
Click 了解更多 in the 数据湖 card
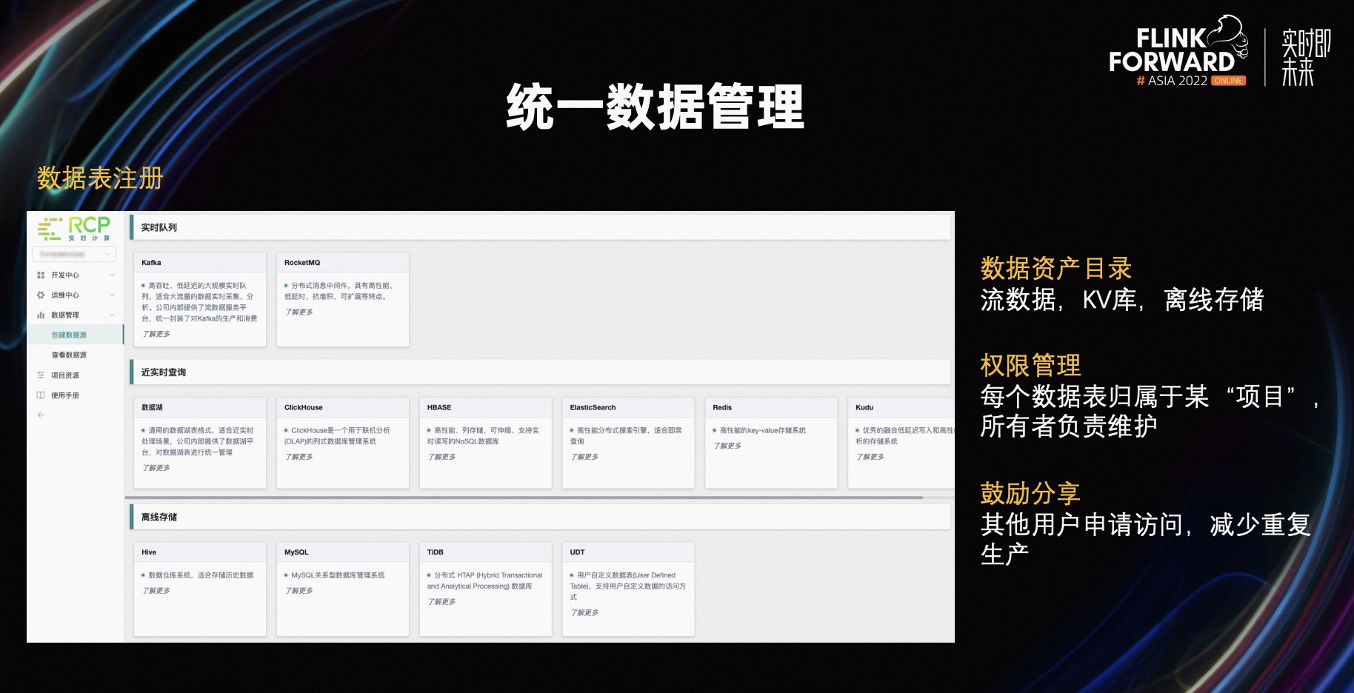coord(156,469)
